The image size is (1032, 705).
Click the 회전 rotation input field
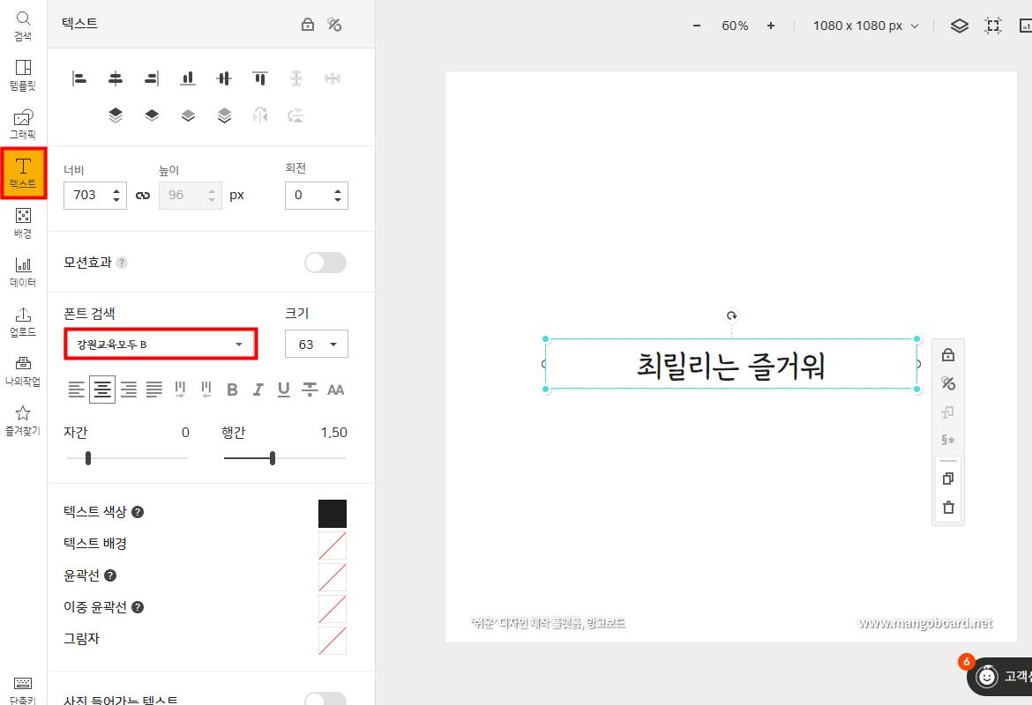coord(317,196)
